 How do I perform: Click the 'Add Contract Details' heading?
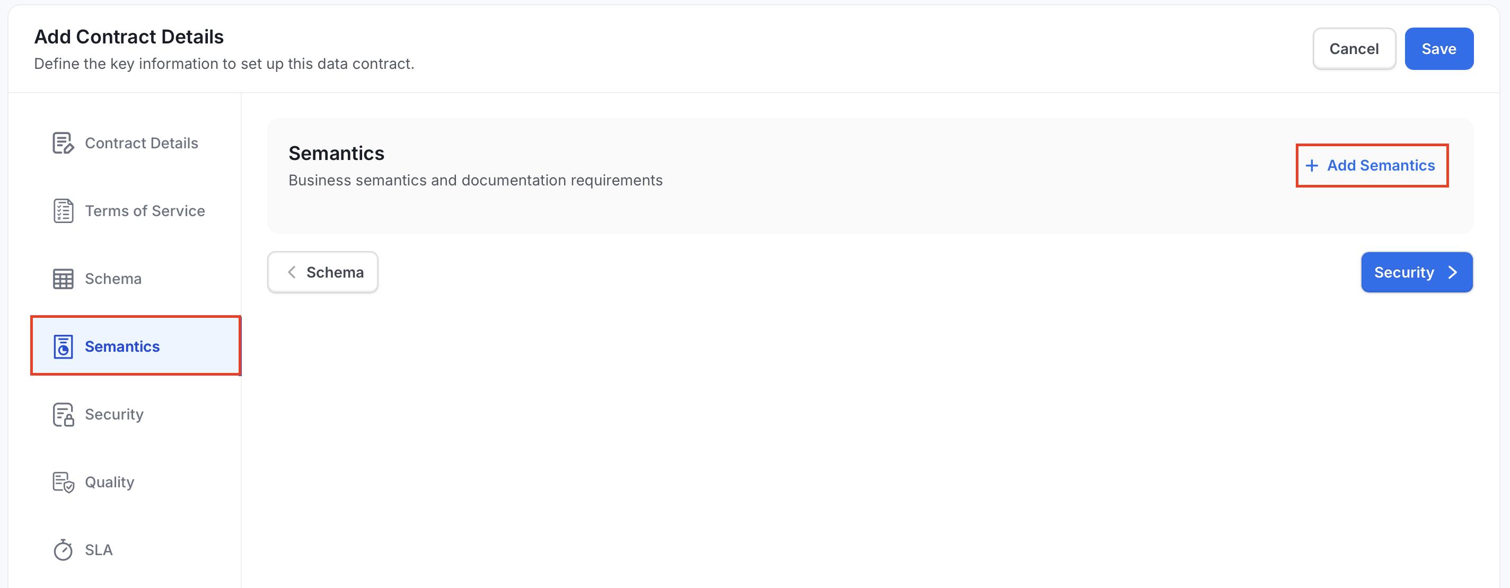pyautogui.click(x=129, y=37)
